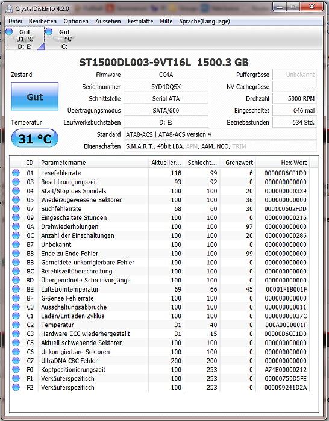Click status orb of Wiederzugewiesene Sektoren
329x421 pixels.
click(16, 199)
